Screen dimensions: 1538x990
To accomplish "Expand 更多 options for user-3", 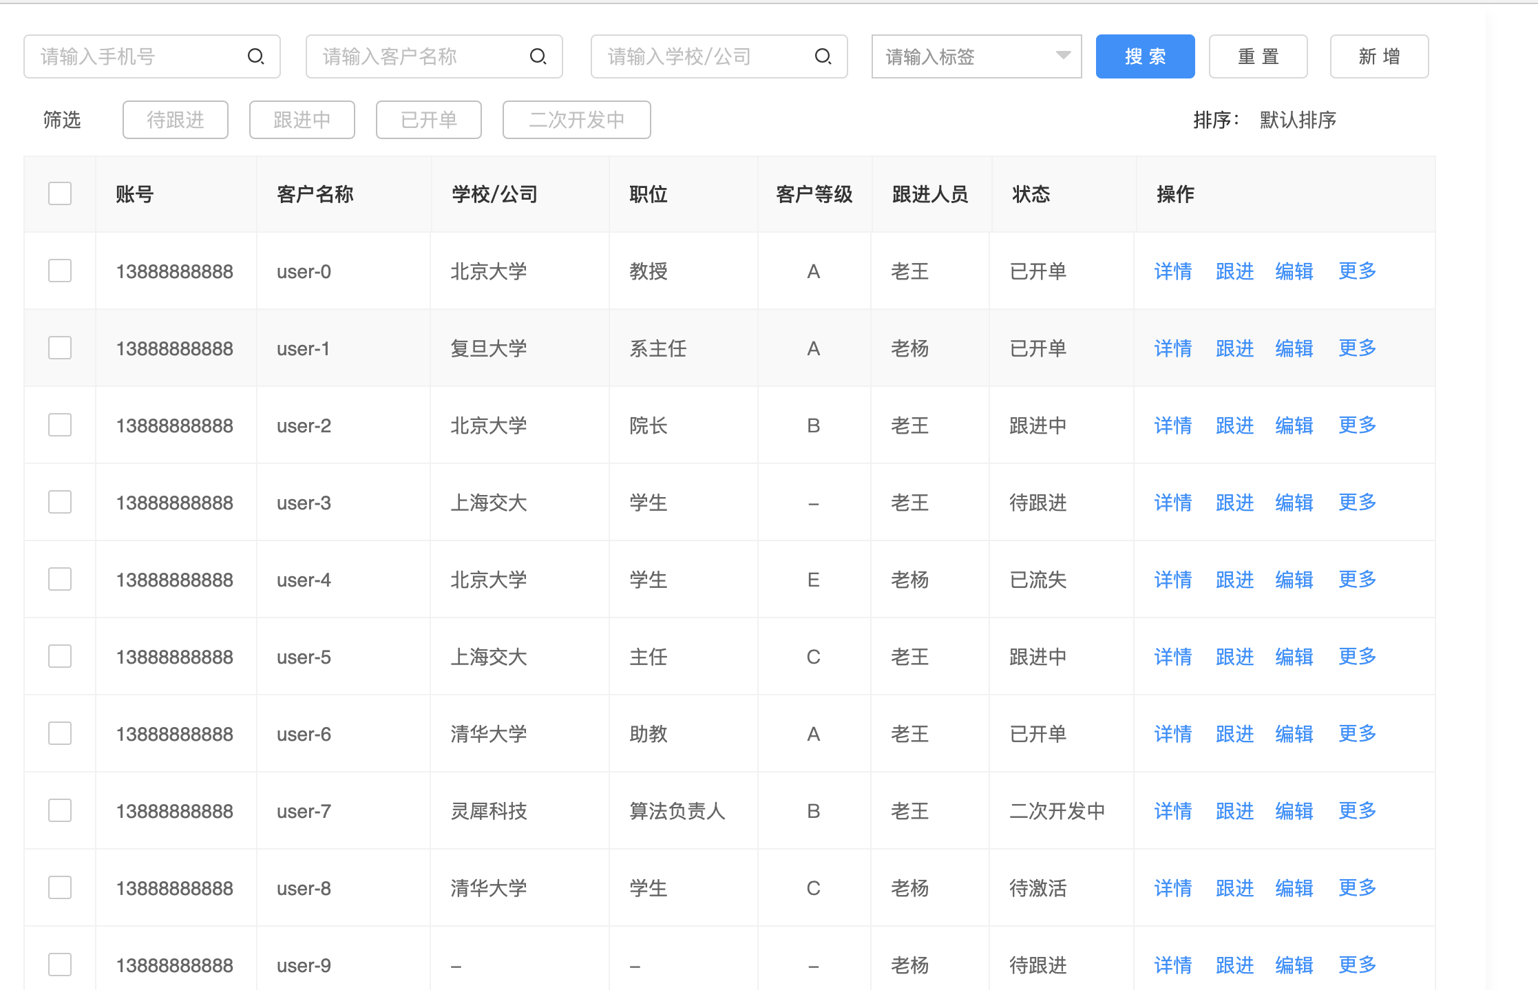I will 1357,503.
